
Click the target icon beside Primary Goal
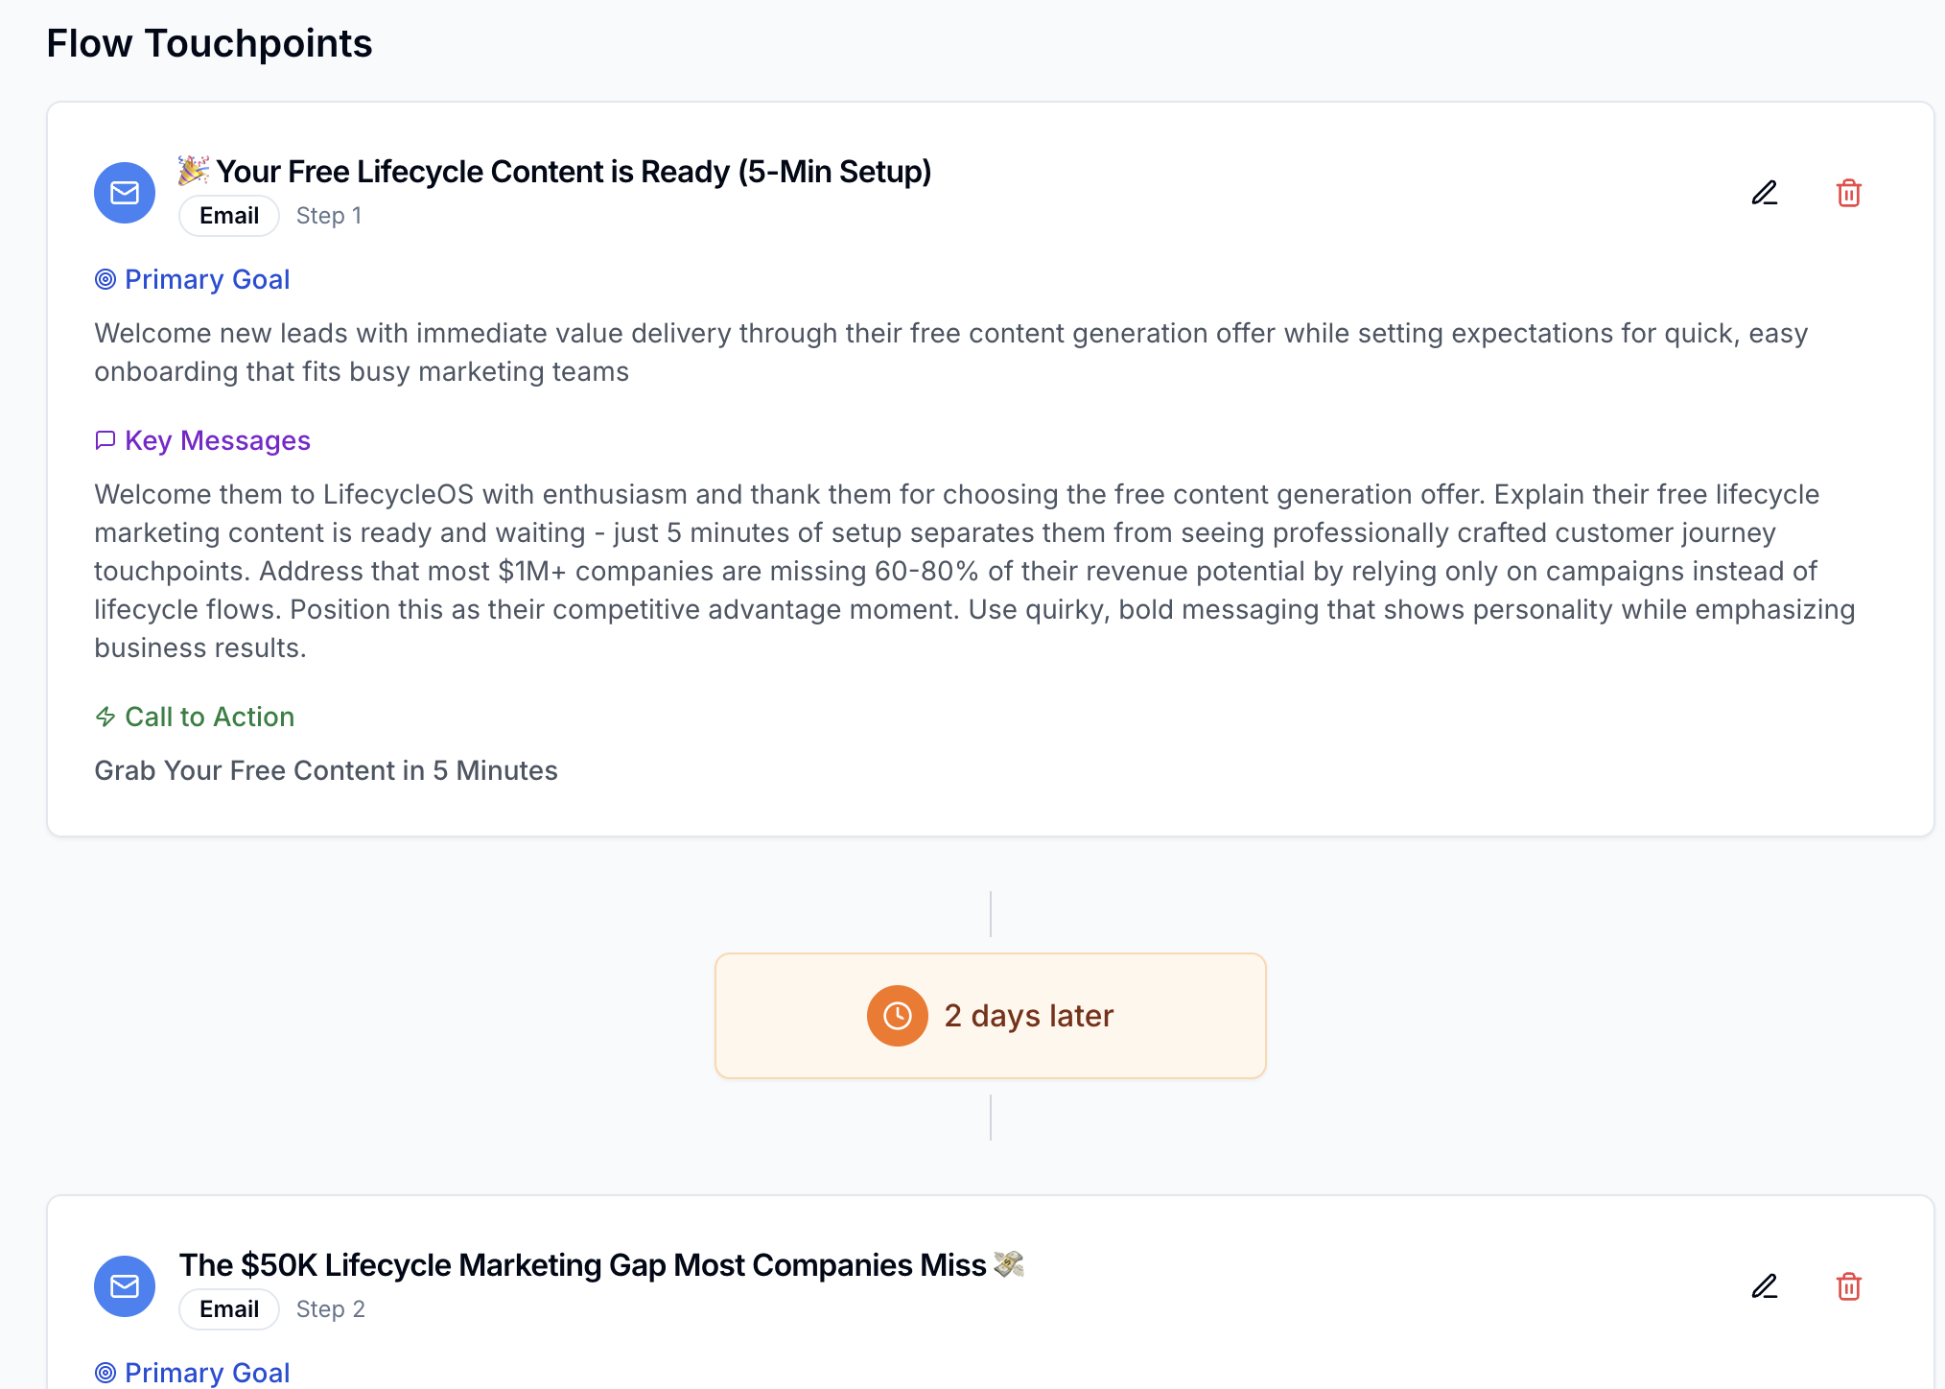105,279
